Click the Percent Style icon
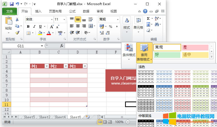 (110, 26)
